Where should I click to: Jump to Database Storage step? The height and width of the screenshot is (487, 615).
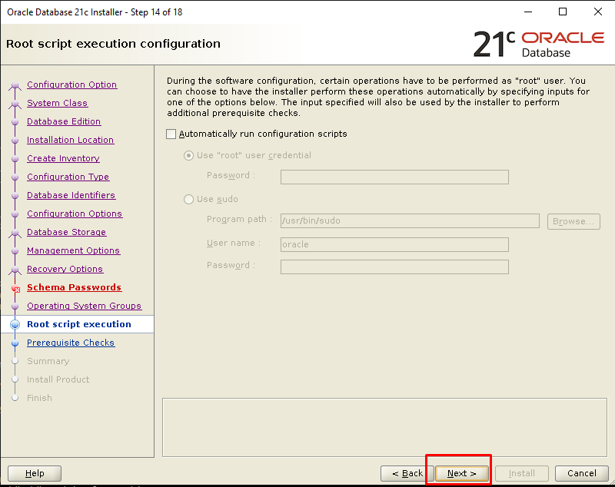click(x=66, y=232)
